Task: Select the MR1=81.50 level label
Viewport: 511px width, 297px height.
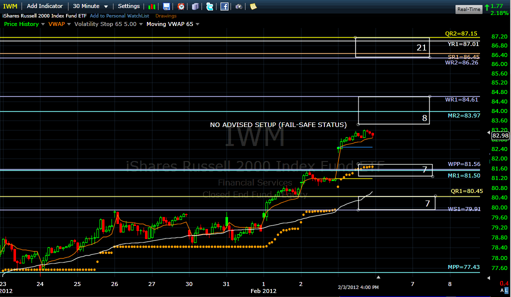Action: coord(463,175)
